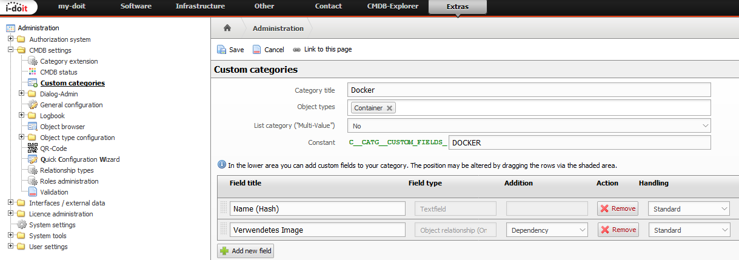The width and height of the screenshot is (739, 260).
Task: Expand the Logbook node
Action: tap(21, 115)
